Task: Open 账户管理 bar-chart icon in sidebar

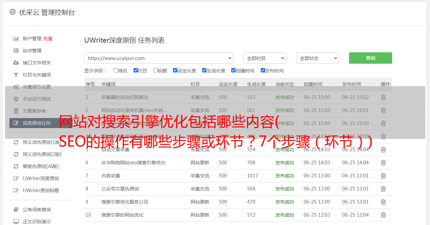Action: pos(16,39)
